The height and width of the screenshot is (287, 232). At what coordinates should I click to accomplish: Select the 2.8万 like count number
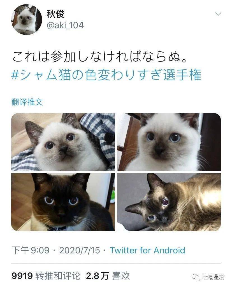(x=97, y=276)
